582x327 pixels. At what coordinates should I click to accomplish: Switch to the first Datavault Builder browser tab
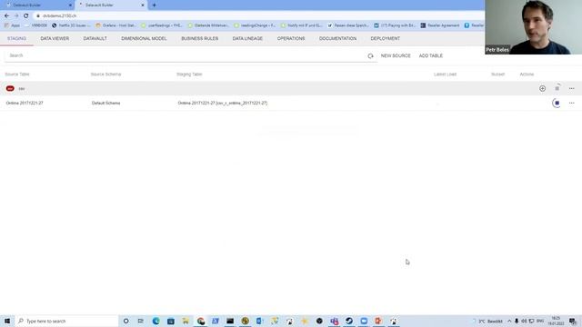[x=37, y=5]
